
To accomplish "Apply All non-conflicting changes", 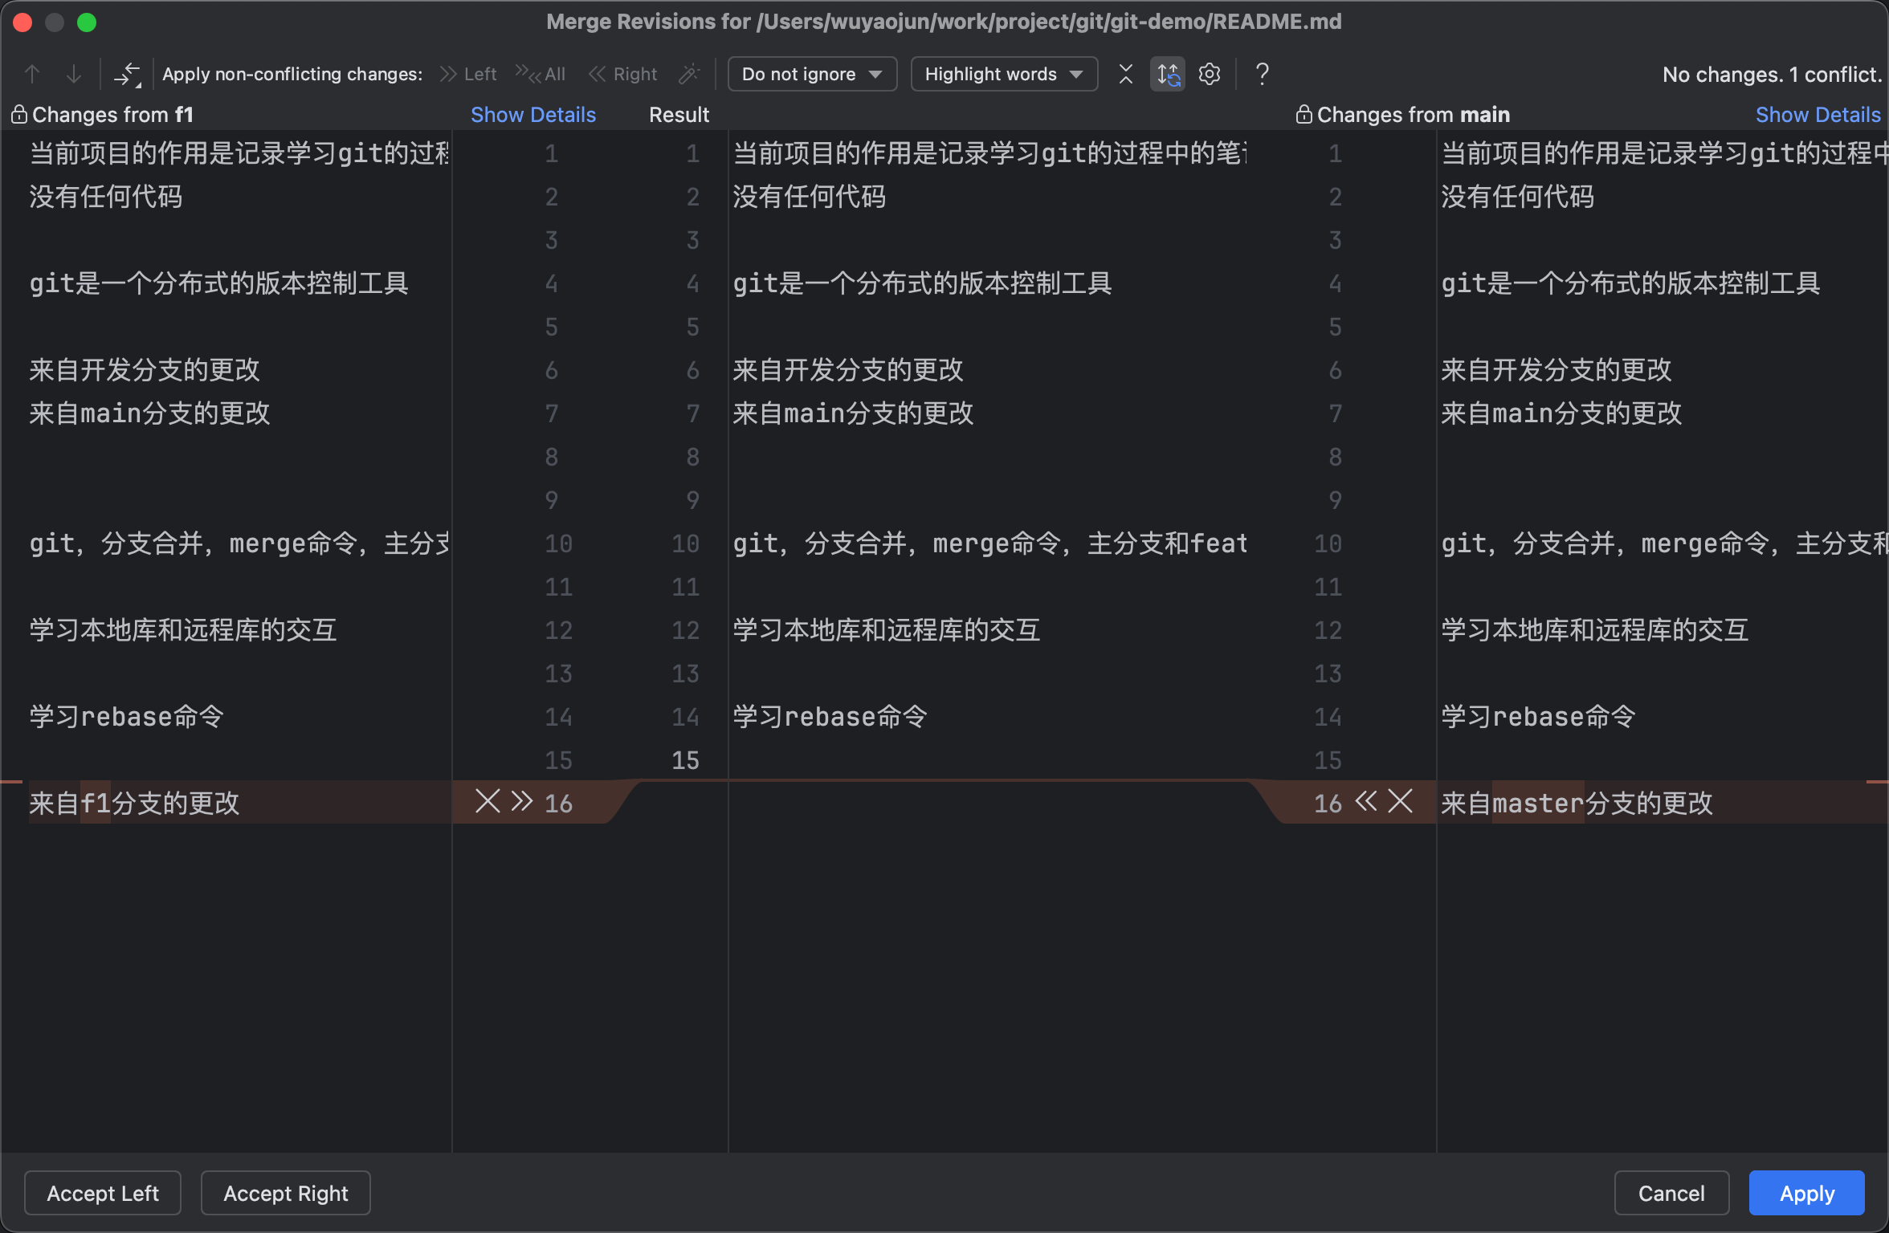I will 540,74.
